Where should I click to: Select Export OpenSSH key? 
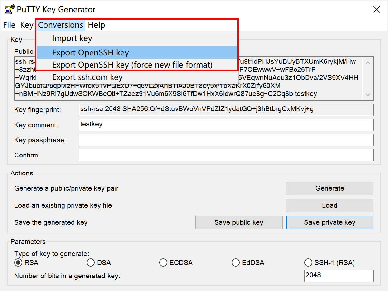coord(137,52)
